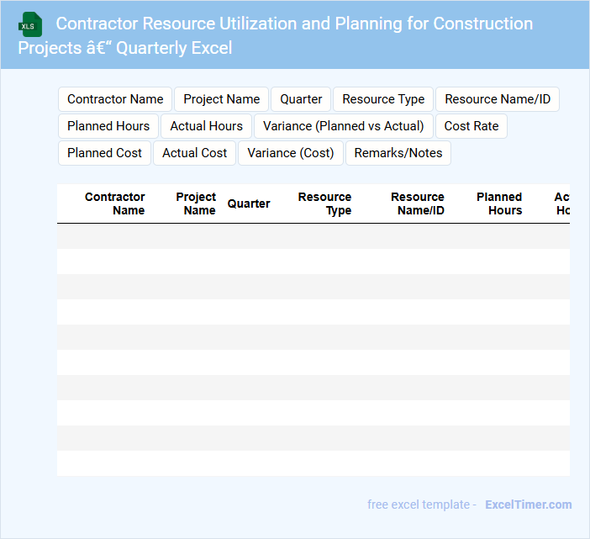Select Variance (Planned vs Actual) tag
The image size is (590, 539).
pyautogui.click(x=344, y=126)
